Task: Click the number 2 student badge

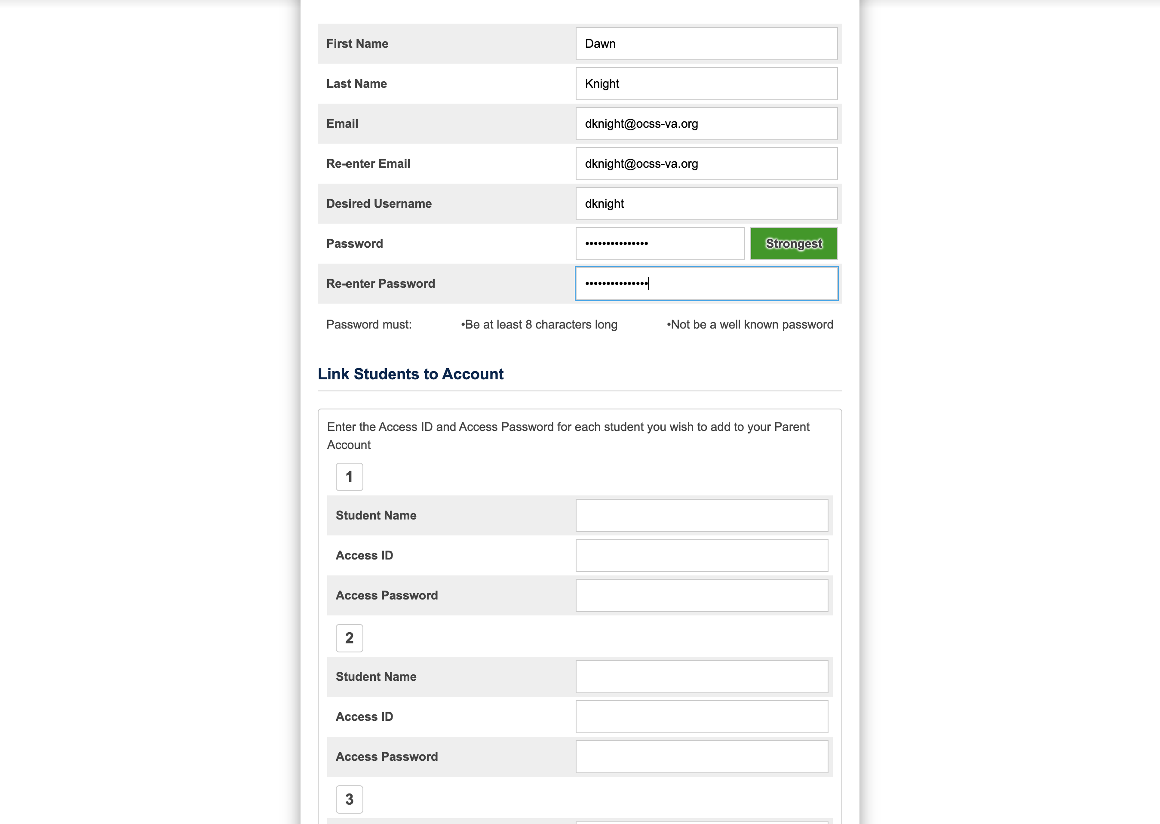Action: point(350,638)
